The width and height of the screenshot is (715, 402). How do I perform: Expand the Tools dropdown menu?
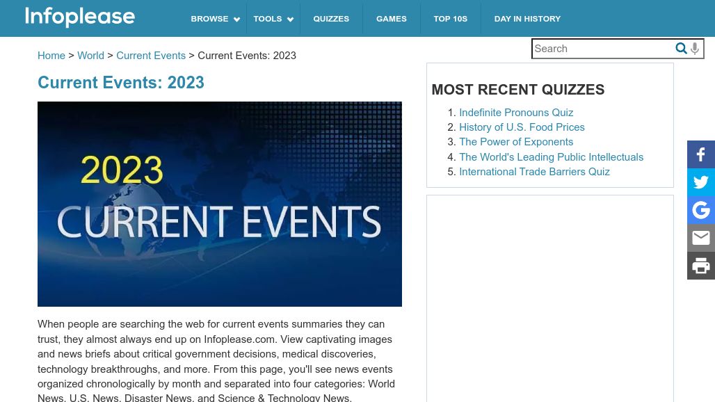[x=273, y=19]
